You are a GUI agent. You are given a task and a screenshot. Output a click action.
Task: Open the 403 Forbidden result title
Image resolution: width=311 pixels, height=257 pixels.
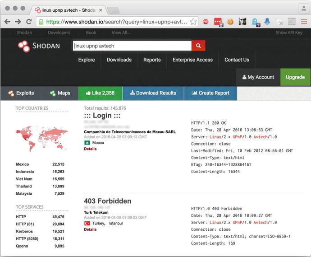point(108,201)
